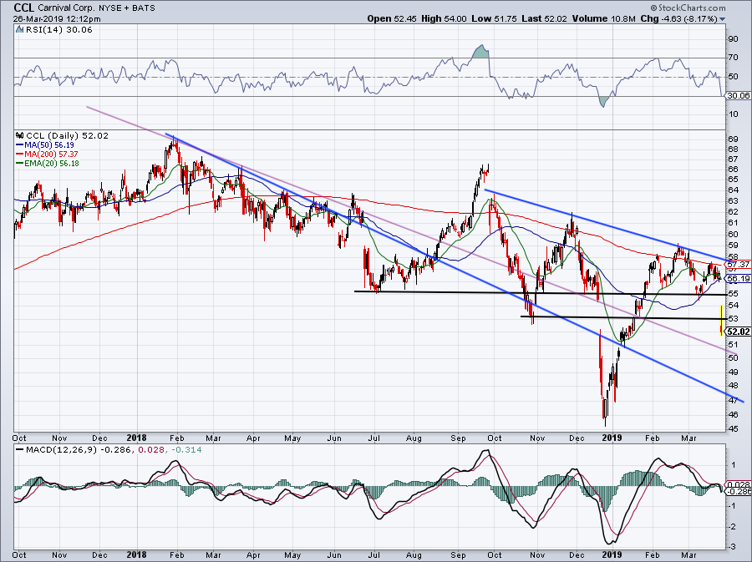Viewport: 752px width, 562px height.
Task: Select the red MA(200) legend swatch
Action: tap(19, 154)
